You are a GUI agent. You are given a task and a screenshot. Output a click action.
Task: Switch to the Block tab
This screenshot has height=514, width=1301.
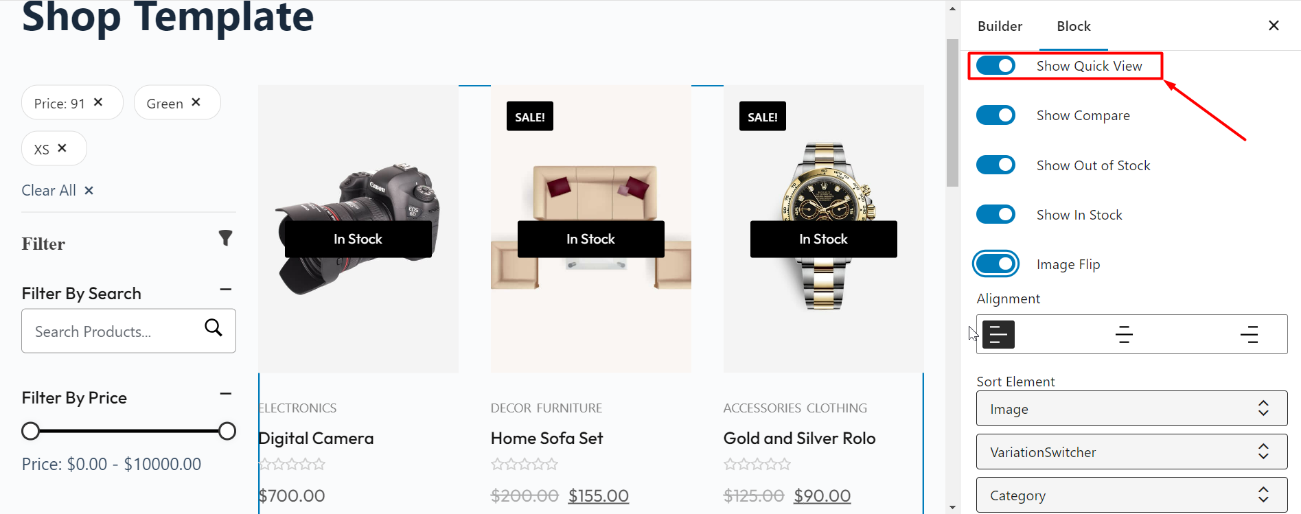[1074, 26]
